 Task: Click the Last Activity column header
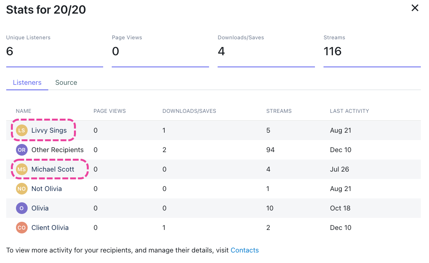349,111
